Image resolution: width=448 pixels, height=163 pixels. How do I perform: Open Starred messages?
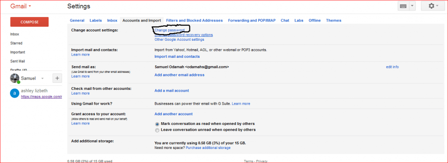[x=16, y=43]
